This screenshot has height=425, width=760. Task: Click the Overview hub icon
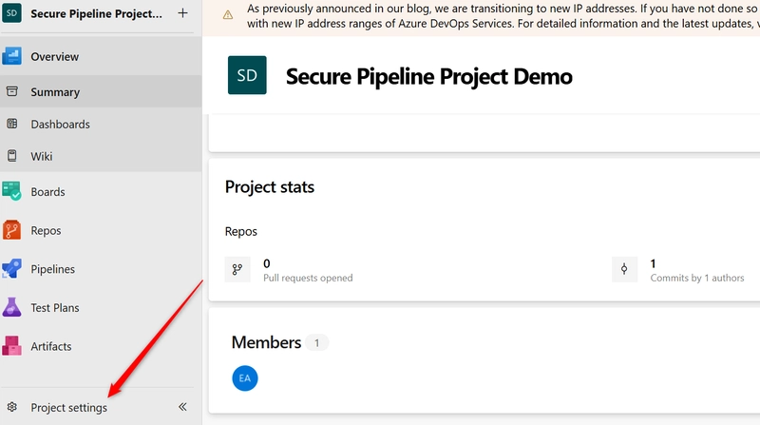point(11,56)
